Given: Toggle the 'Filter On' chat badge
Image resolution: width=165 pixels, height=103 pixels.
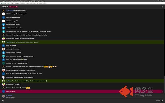Looking at the screenshot, I should [x=11, y=6].
